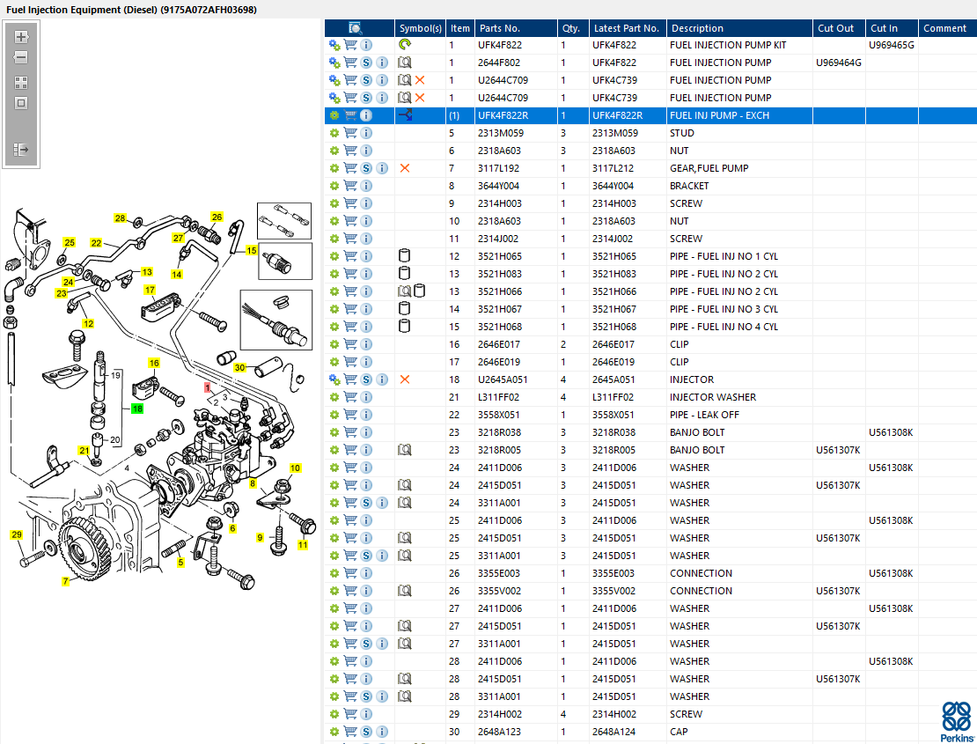Sort by the Parts No. column header
Viewport: 977px width, 744px height.
point(515,28)
